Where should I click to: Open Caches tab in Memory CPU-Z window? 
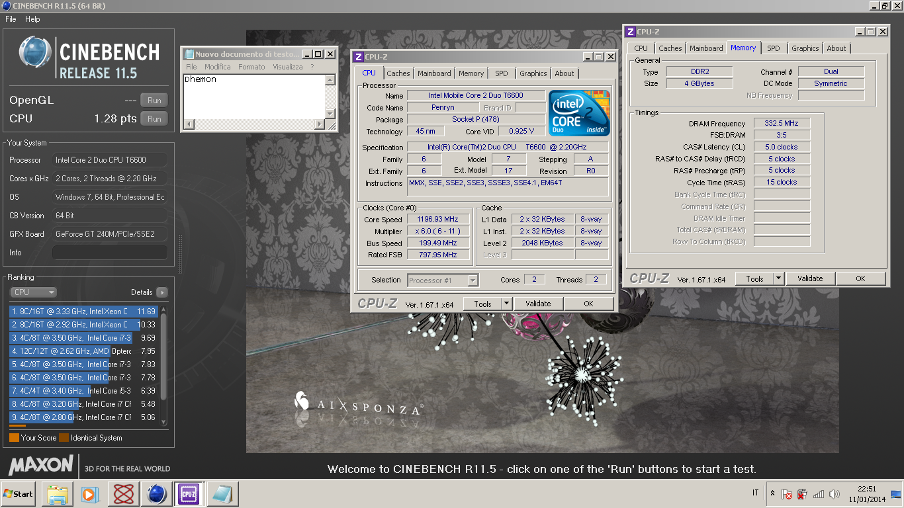[x=670, y=48]
